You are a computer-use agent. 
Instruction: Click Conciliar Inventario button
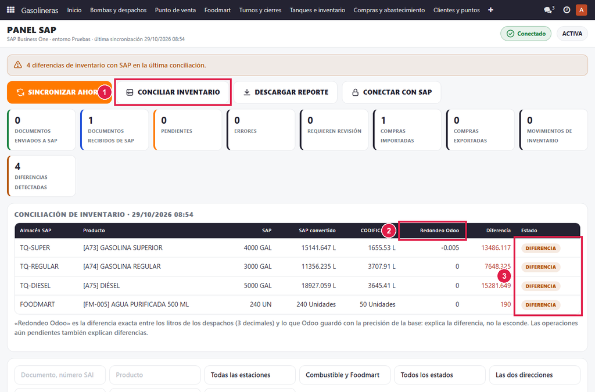(x=173, y=92)
